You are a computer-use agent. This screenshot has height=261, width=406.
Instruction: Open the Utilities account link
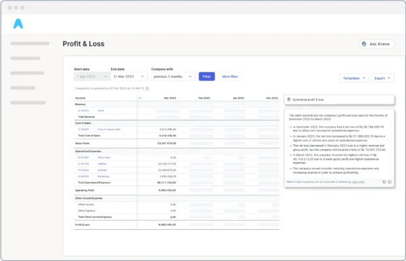click(101, 164)
